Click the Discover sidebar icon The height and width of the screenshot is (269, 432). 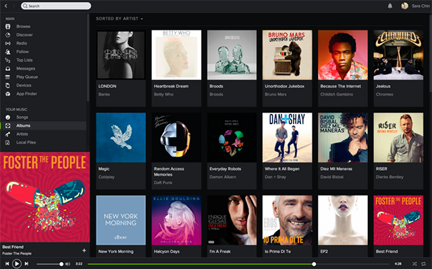click(7, 35)
